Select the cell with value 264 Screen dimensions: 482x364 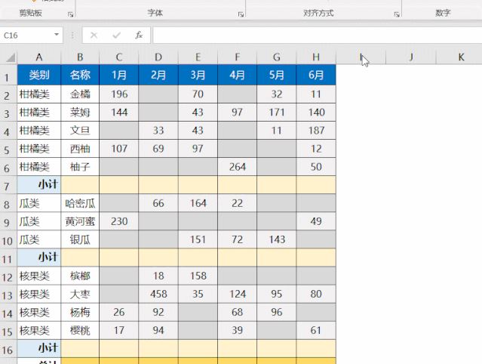pyautogui.click(x=237, y=167)
